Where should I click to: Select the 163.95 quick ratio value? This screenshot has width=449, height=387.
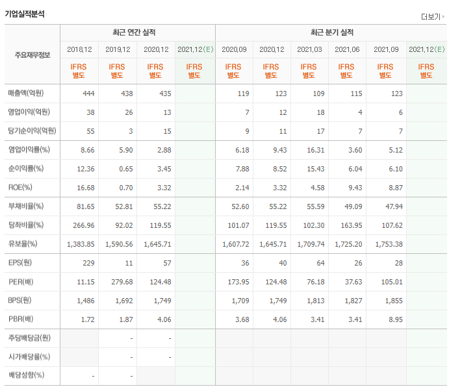tap(352, 225)
